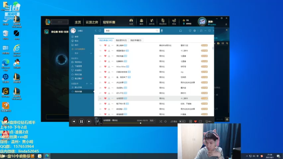Unfavorite the song in row 25
This screenshot has width=283, height=159.
click(105, 83)
